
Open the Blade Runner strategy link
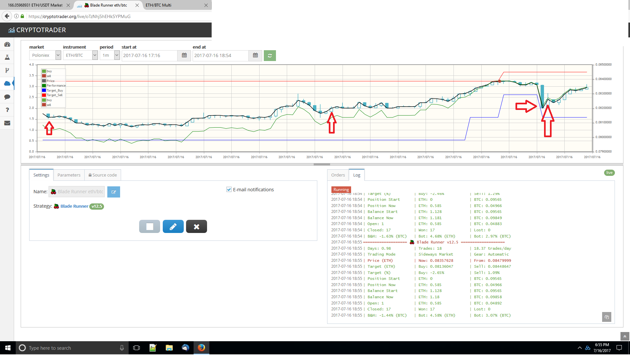click(x=74, y=206)
